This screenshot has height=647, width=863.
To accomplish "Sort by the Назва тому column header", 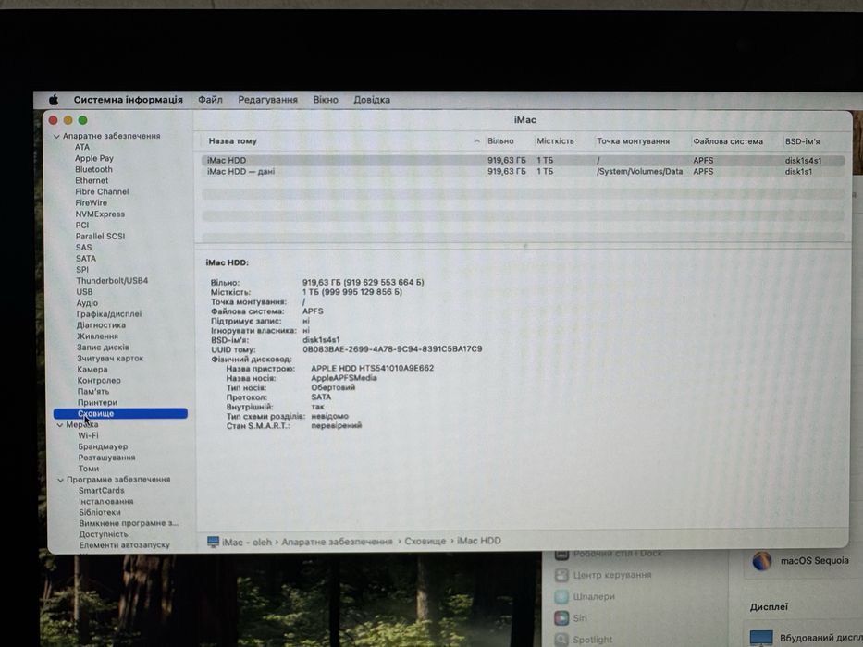I will [x=233, y=141].
